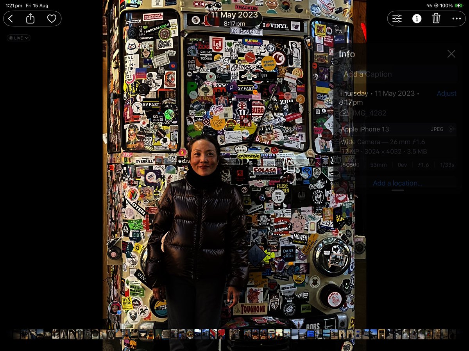
Task: Click the Add a location link
Action: click(397, 183)
